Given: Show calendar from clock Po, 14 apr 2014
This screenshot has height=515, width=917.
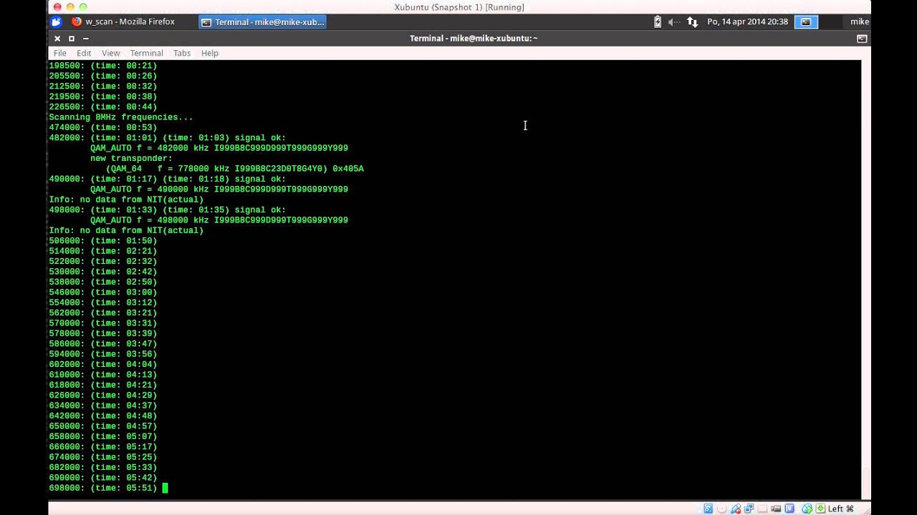Looking at the screenshot, I should coord(747,21).
